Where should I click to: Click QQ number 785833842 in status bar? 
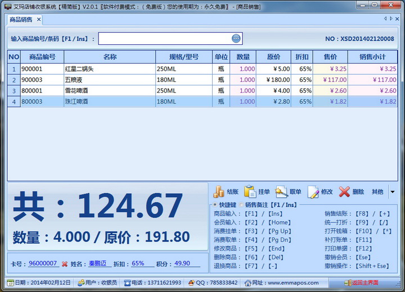(223, 282)
